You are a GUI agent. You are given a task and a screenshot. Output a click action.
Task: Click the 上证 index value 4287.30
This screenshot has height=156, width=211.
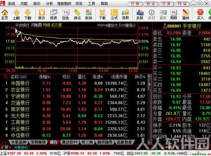click(x=14, y=154)
